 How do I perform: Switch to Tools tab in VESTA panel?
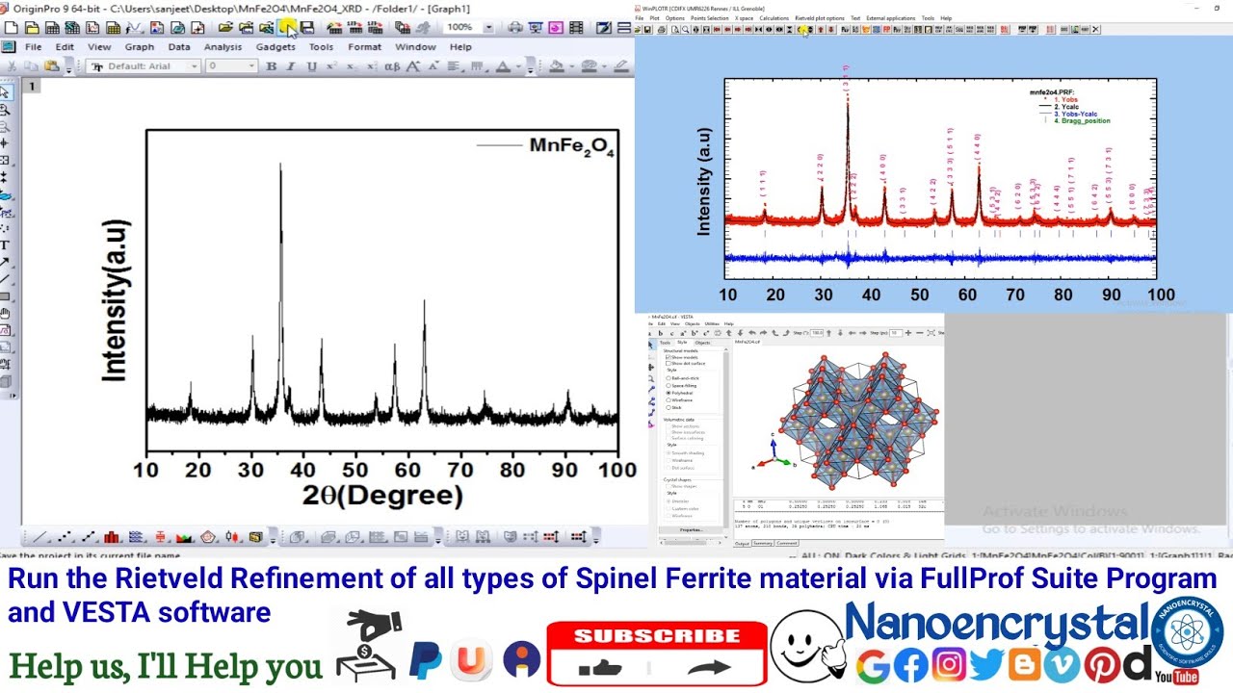click(x=665, y=343)
